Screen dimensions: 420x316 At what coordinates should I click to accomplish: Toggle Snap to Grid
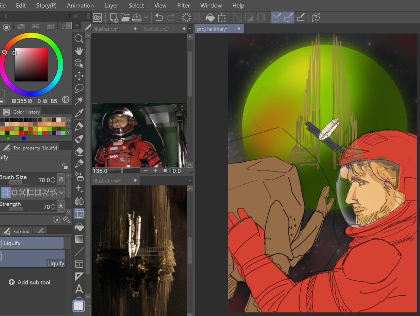point(300,17)
